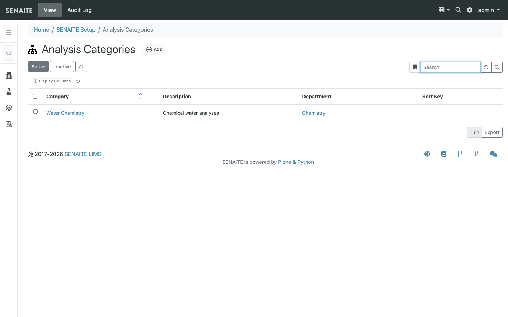Reset columns with icon next to Display Columns
The height and width of the screenshot is (317, 508).
pos(78,81)
